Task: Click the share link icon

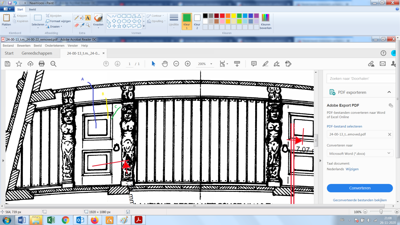Action: click(x=371, y=64)
